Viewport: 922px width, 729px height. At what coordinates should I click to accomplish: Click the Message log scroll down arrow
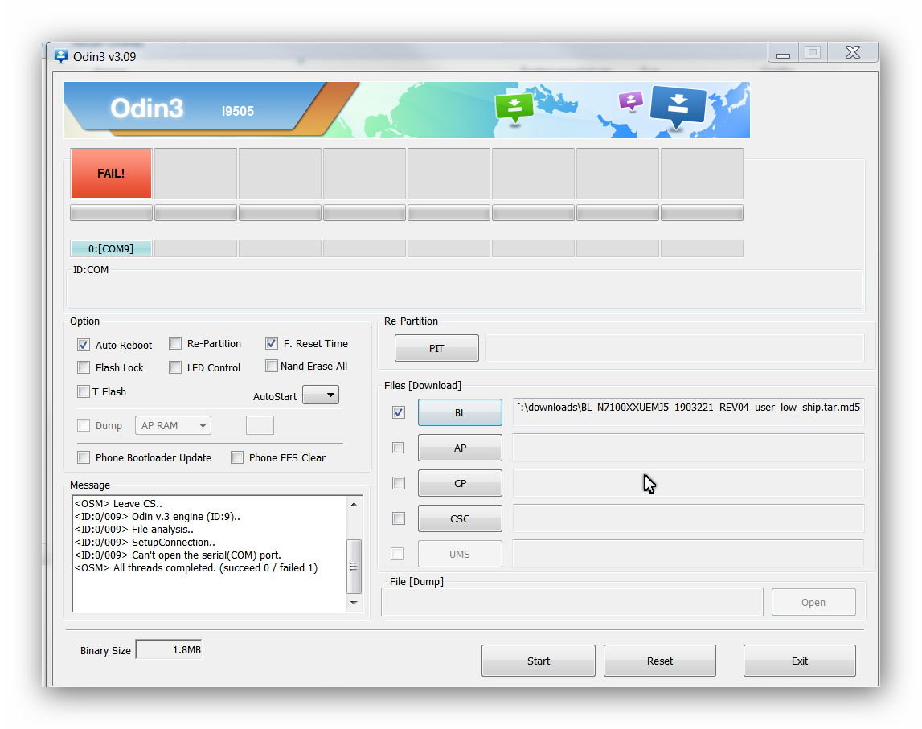click(x=354, y=603)
